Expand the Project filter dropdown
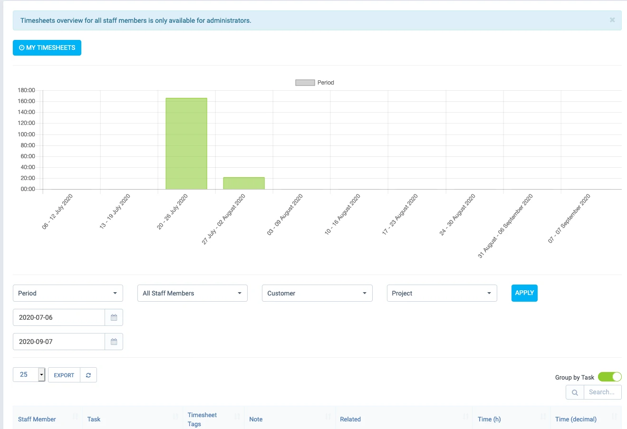This screenshot has width=627, height=429. (x=442, y=293)
